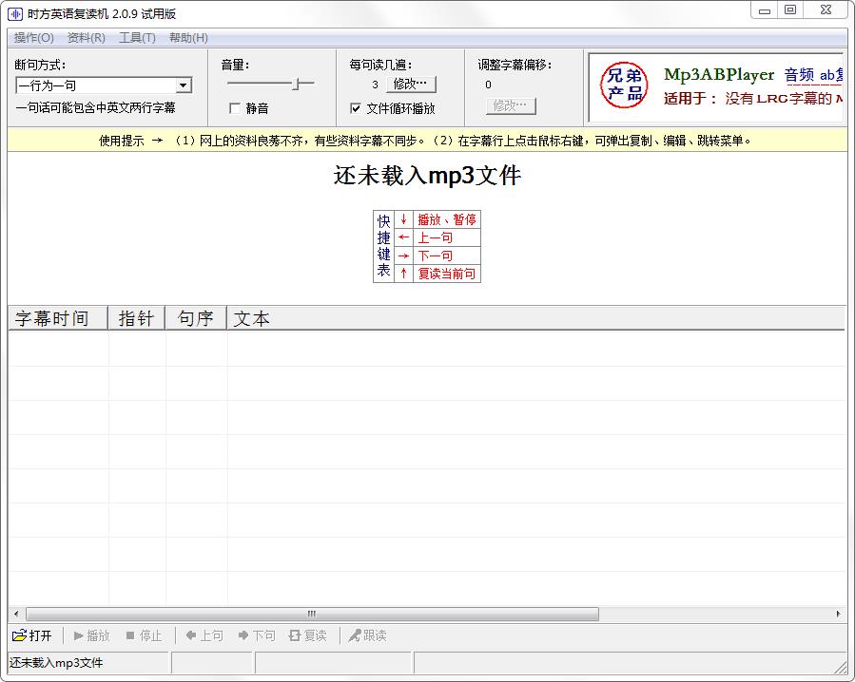
Task: Click the red 兄弟产品 circular logo
Action: (x=623, y=85)
